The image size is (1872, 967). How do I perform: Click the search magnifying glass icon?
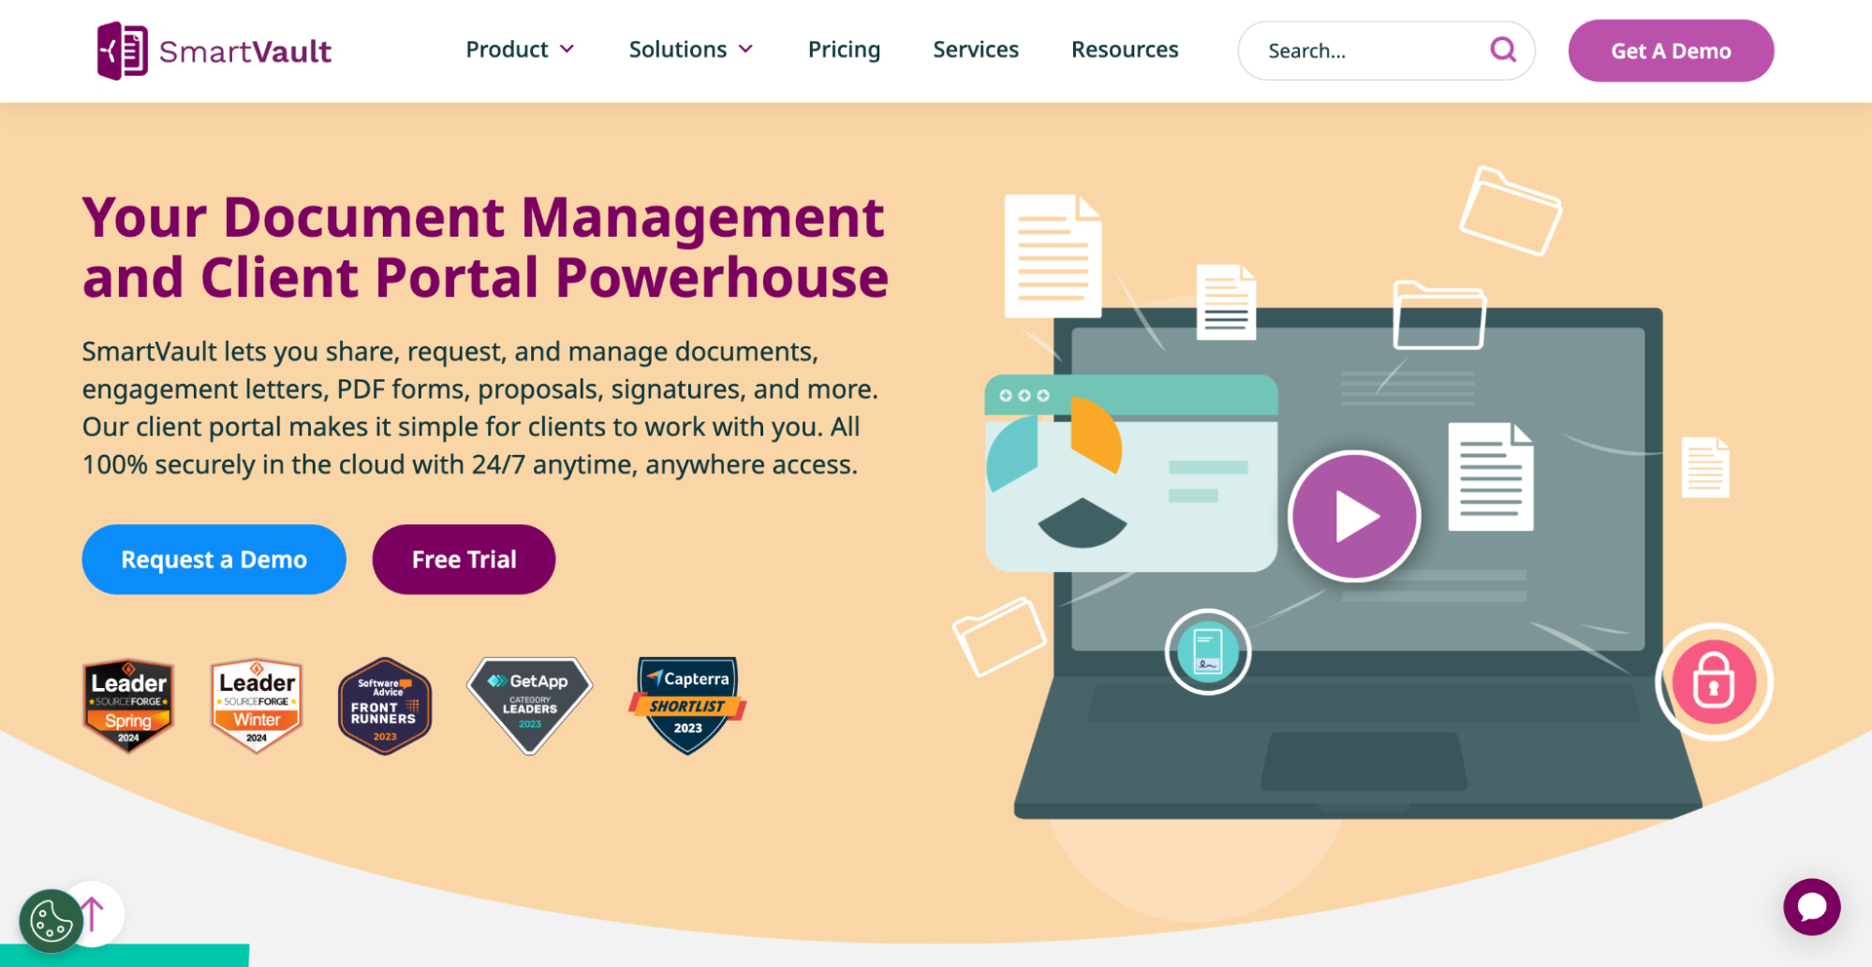pyautogui.click(x=1502, y=50)
